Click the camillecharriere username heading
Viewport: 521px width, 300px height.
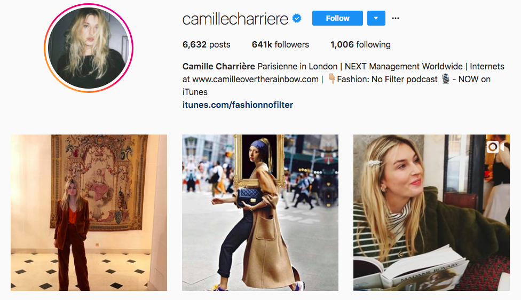tap(235, 19)
